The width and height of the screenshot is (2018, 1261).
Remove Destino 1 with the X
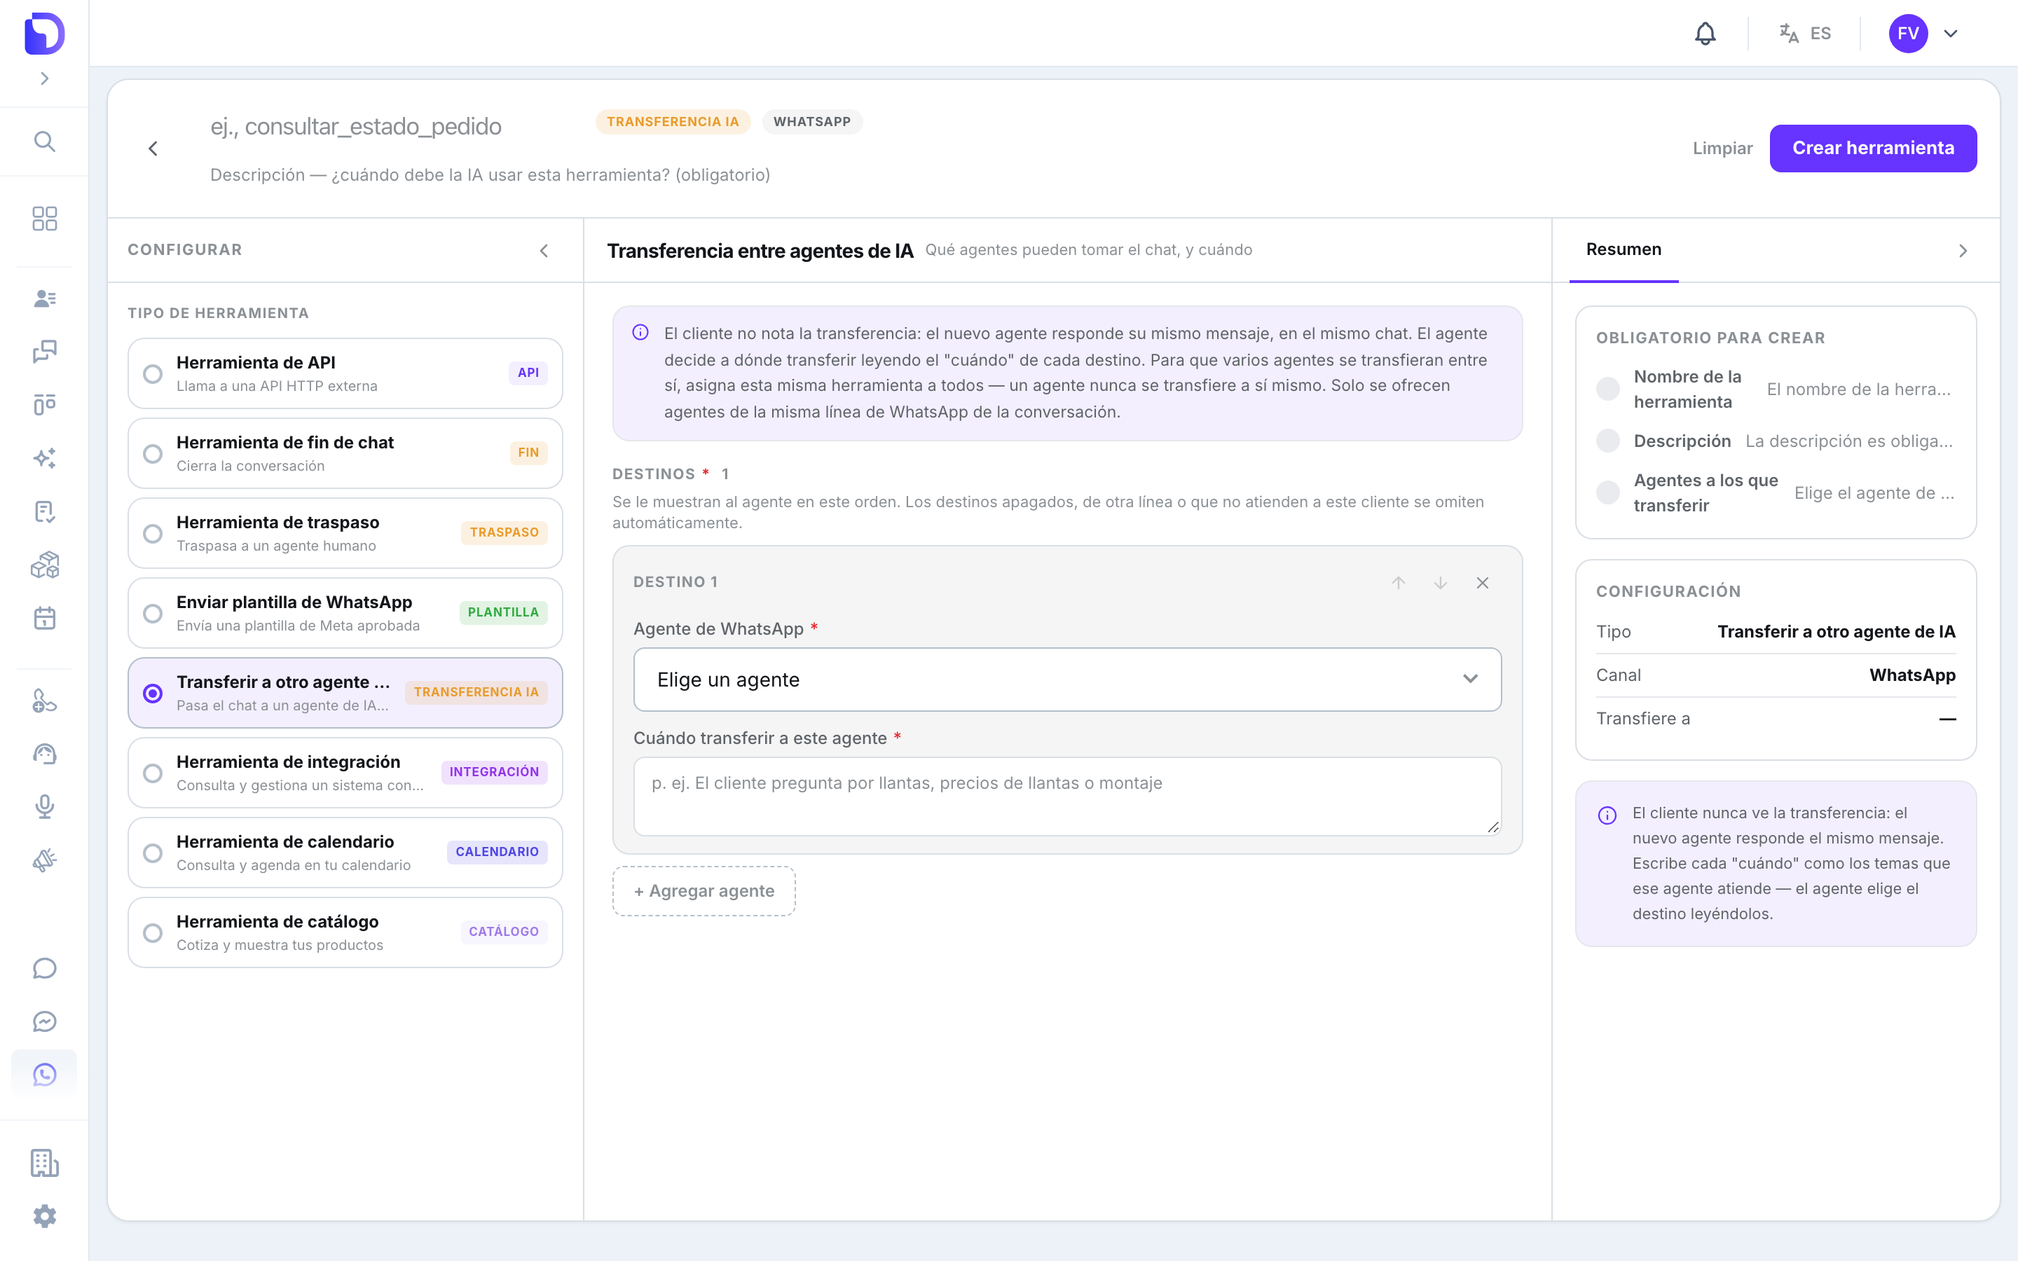click(1482, 583)
